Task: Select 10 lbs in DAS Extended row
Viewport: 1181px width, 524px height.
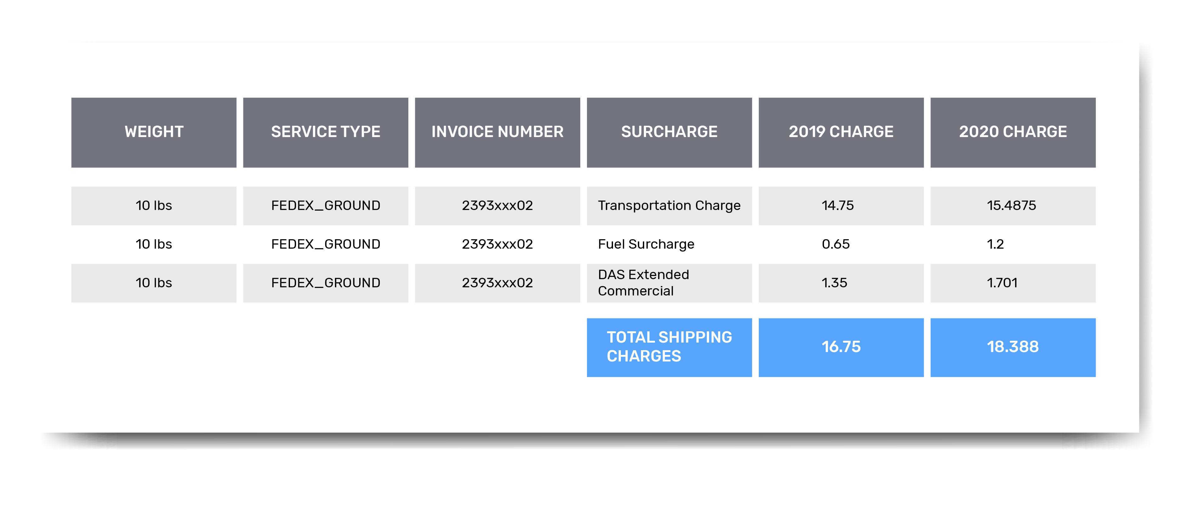Action: (154, 283)
